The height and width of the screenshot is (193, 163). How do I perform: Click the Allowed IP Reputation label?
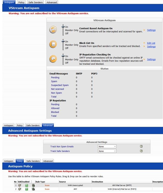click(55, 108)
